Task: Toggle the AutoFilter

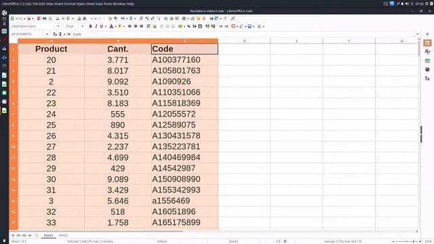Action: tap(158, 18)
